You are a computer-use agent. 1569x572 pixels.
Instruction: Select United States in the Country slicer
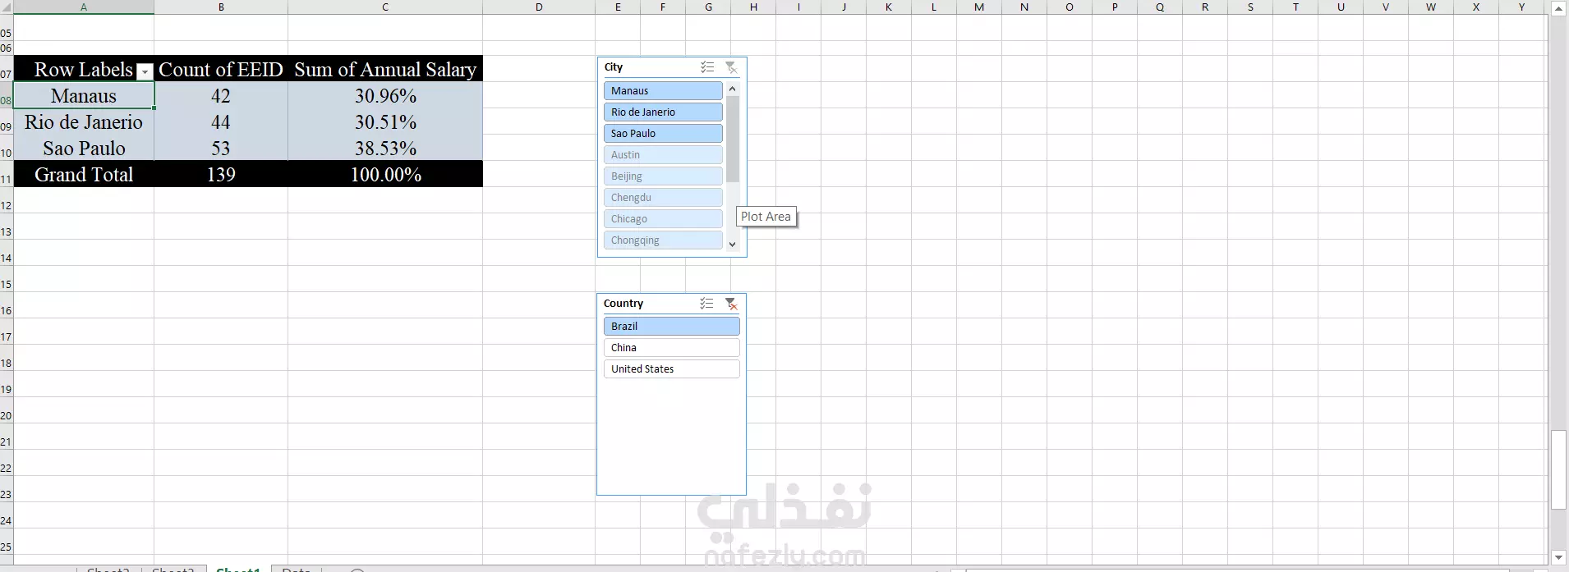[671, 368]
